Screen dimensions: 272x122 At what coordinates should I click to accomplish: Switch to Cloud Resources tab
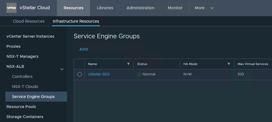click(29, 21)
